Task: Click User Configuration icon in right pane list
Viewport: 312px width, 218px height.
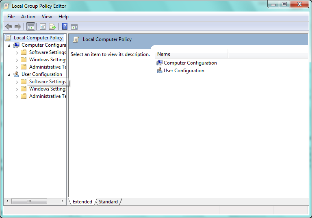Action: tap(159, 71)
